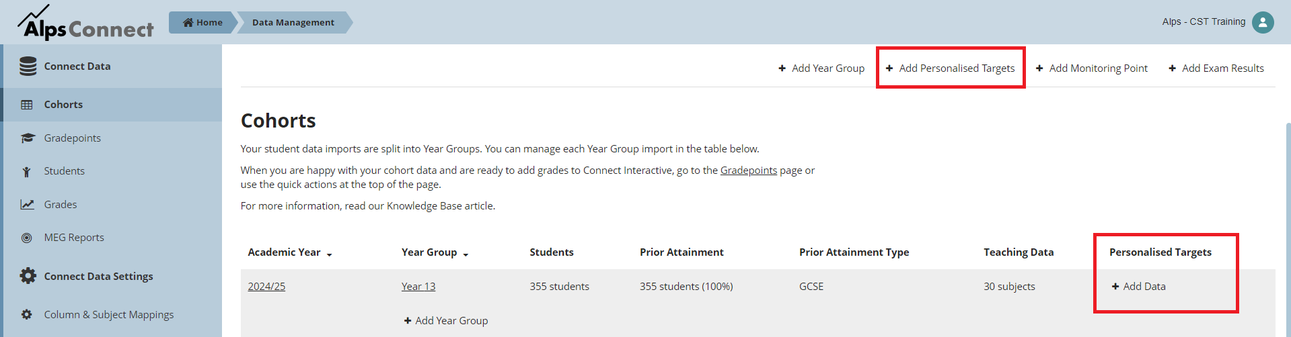The image size is (1291, 337).
Task: Select the Gradepoints graduation cap icon
Action: [28, 138]
